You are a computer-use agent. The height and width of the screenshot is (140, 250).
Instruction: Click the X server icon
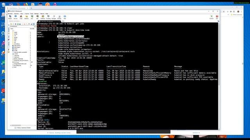[211, 17]
